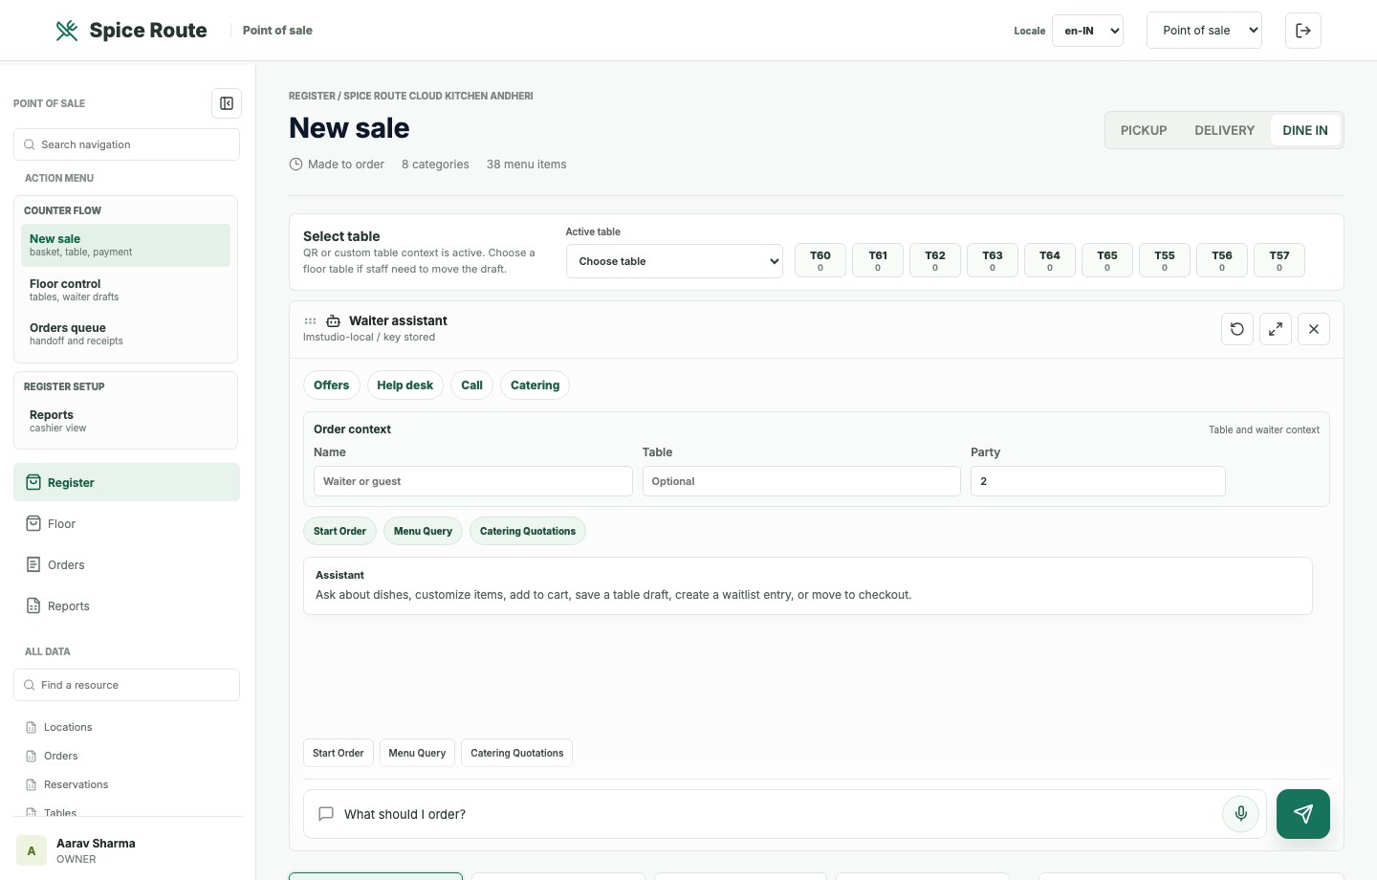
Task: Open the Locale en-IN dropdown
Action: tap(1087, 31)
